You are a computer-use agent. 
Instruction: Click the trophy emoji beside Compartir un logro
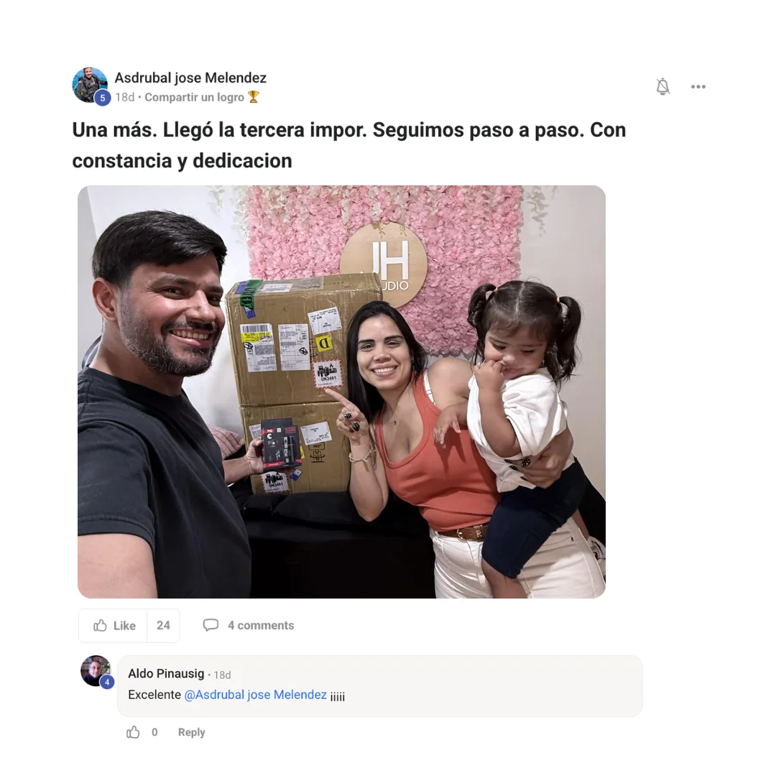[x=254, y=97]
